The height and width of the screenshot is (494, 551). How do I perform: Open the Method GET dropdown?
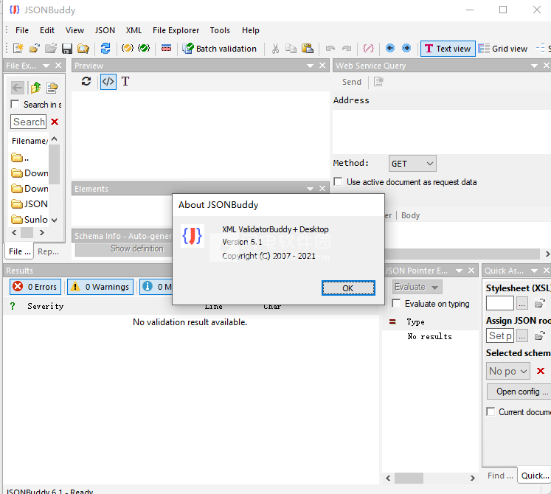pyautogui.click(x=412, y=164)
